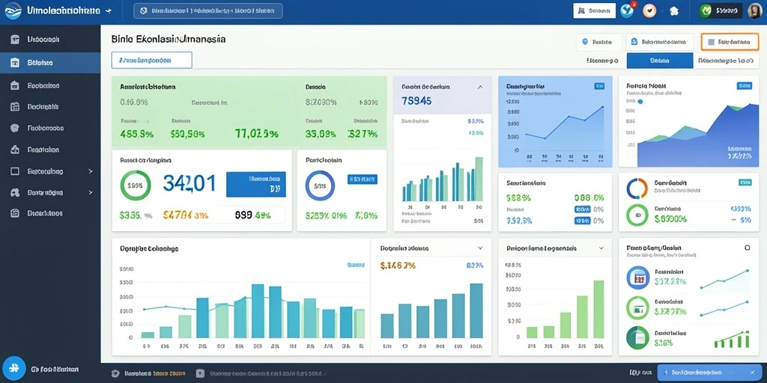The image size is (767, 383).
Task: Switch to the tab right of the blue tab
Action: click(x=725, y=61)
